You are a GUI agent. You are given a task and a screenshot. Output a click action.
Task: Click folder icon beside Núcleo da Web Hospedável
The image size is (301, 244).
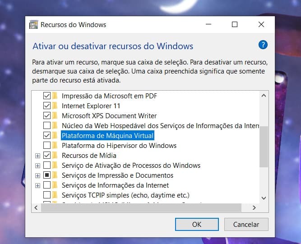[x=55, y=125]
